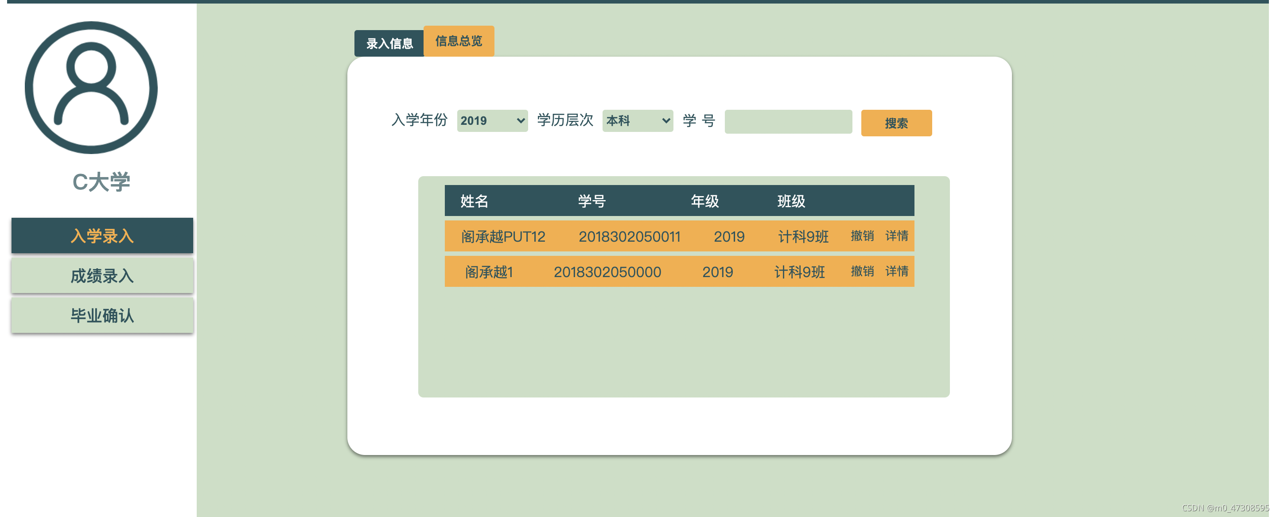
Task: Click student number 2018302050000
Action: [607, 272]
